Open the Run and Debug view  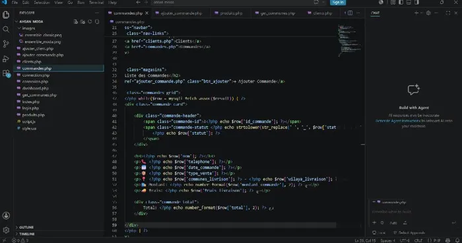6,59
